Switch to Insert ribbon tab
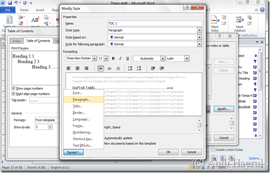 tap(40, 10)
